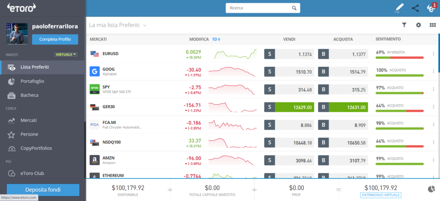Click the EURUSD sentiment bar
The image size is (440, 201).
pos(400,57)
